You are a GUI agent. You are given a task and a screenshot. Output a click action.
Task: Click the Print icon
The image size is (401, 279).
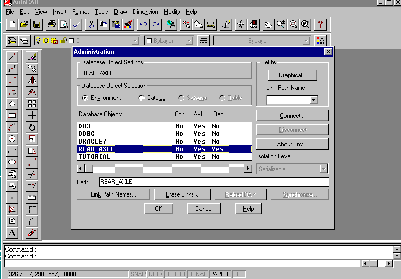coord(52,24)
